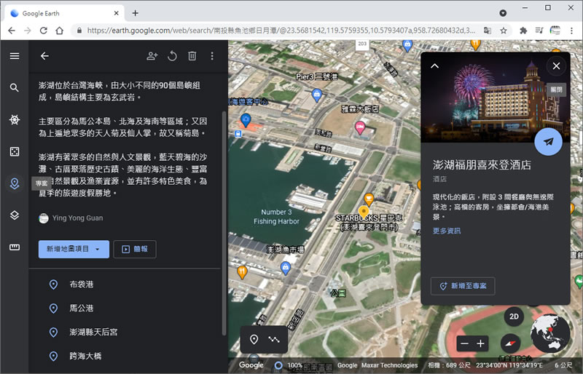The height and width of the screenshot is (374, 583).
Task: Open the Chrome three-dot menu
Action: point(571,31)
